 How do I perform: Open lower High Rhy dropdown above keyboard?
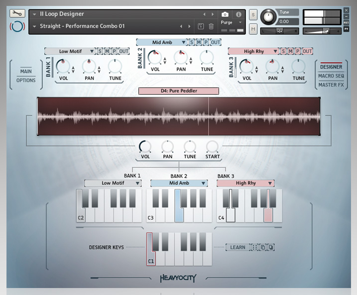coord(245,183)
